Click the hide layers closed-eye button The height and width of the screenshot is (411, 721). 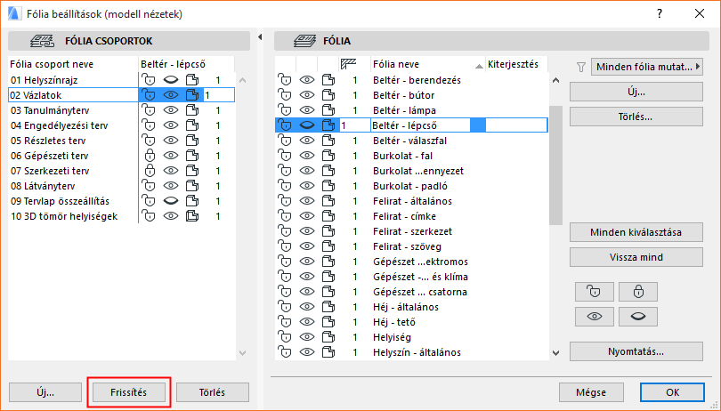coord(636,318)
